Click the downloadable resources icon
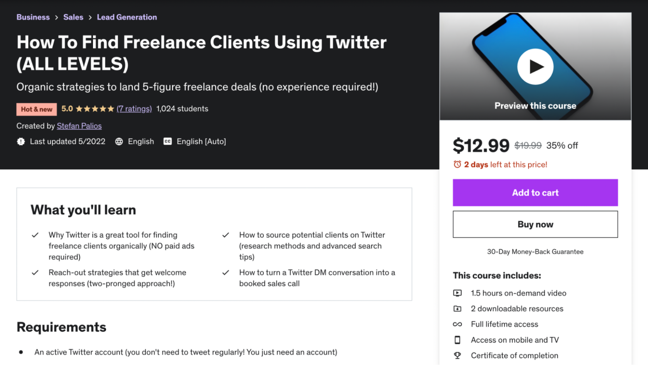Image resolution: width=648 pixels, height=365 pixels. (457, 309)
